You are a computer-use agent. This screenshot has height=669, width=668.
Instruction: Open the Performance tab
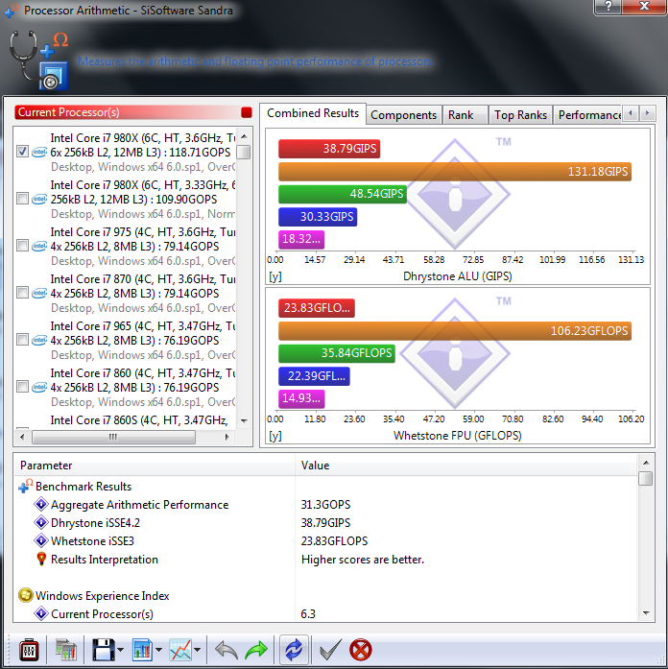click(x=587, y=115)
